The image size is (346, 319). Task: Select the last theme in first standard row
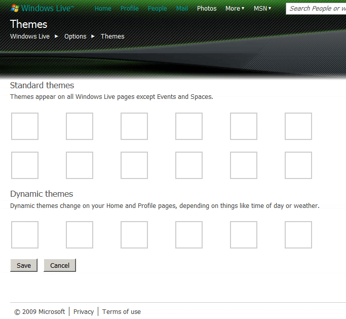coord(298,126)
